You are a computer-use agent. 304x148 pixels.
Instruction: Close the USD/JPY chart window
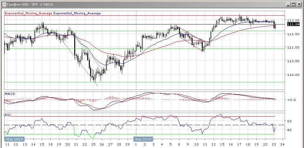299,4
